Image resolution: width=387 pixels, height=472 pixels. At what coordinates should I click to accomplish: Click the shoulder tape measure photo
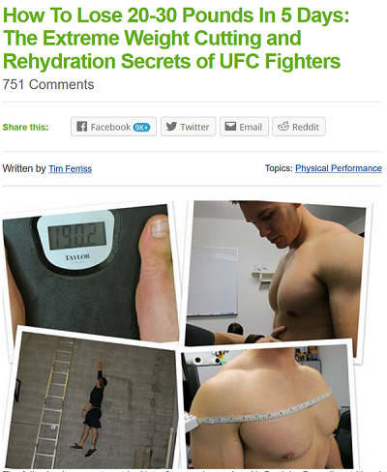pos(268,406)
